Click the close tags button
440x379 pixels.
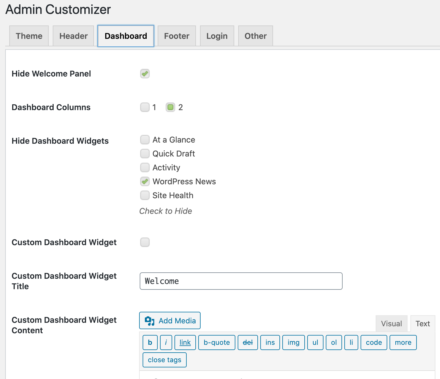click(165, 360)
